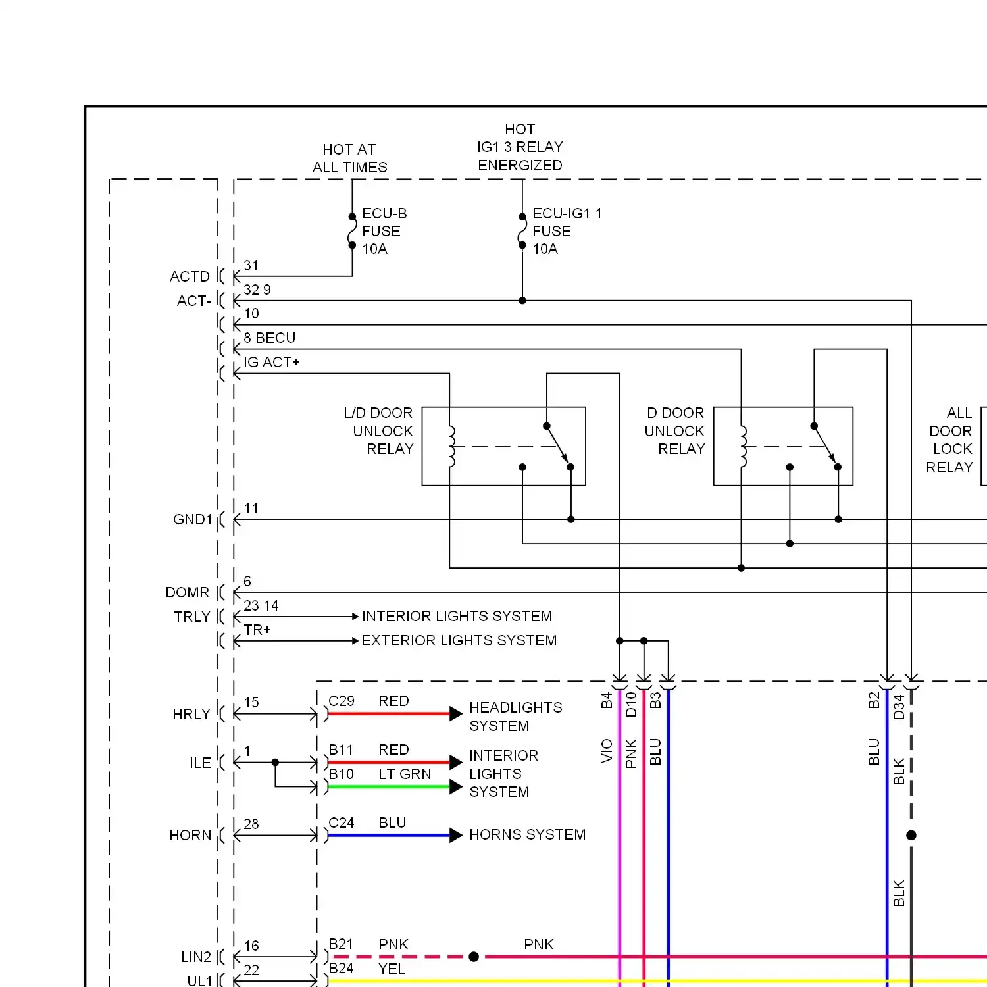Click the ALL DOOR LOCK RELAY label
This screenshot has width=987, height=987.
(949, 440)
